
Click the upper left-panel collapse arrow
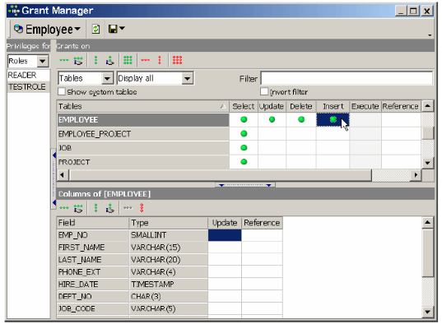(54, 155)
